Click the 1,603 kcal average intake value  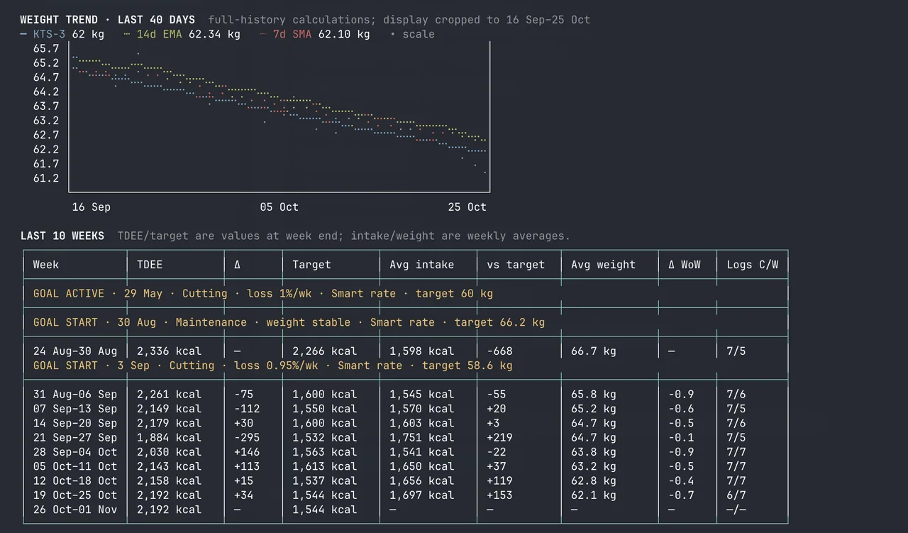click(x=422, y=423)
